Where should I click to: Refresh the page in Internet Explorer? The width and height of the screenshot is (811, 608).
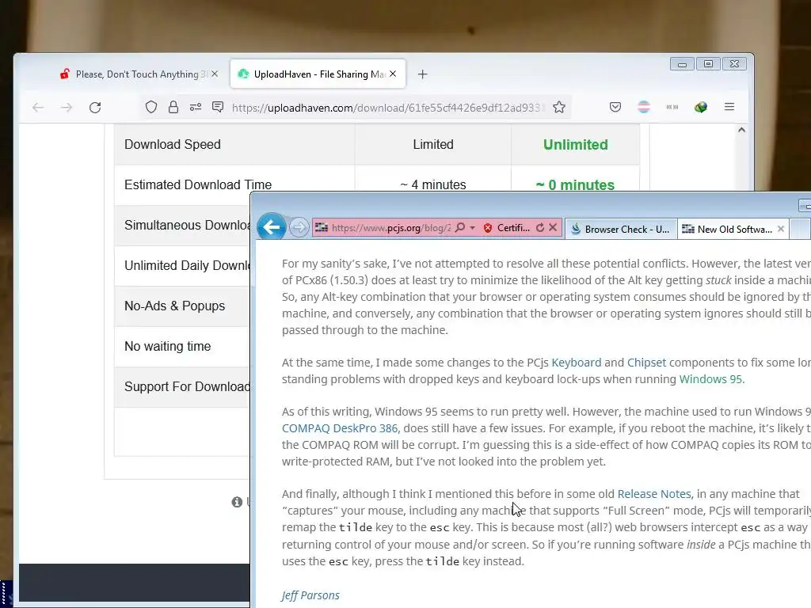540,227
